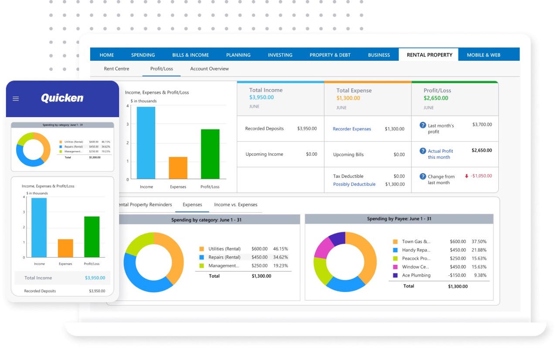Click the -$1,050.00 change value

pos(481,176)
